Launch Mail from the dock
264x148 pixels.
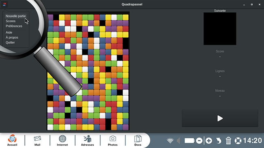click(37, 140)
